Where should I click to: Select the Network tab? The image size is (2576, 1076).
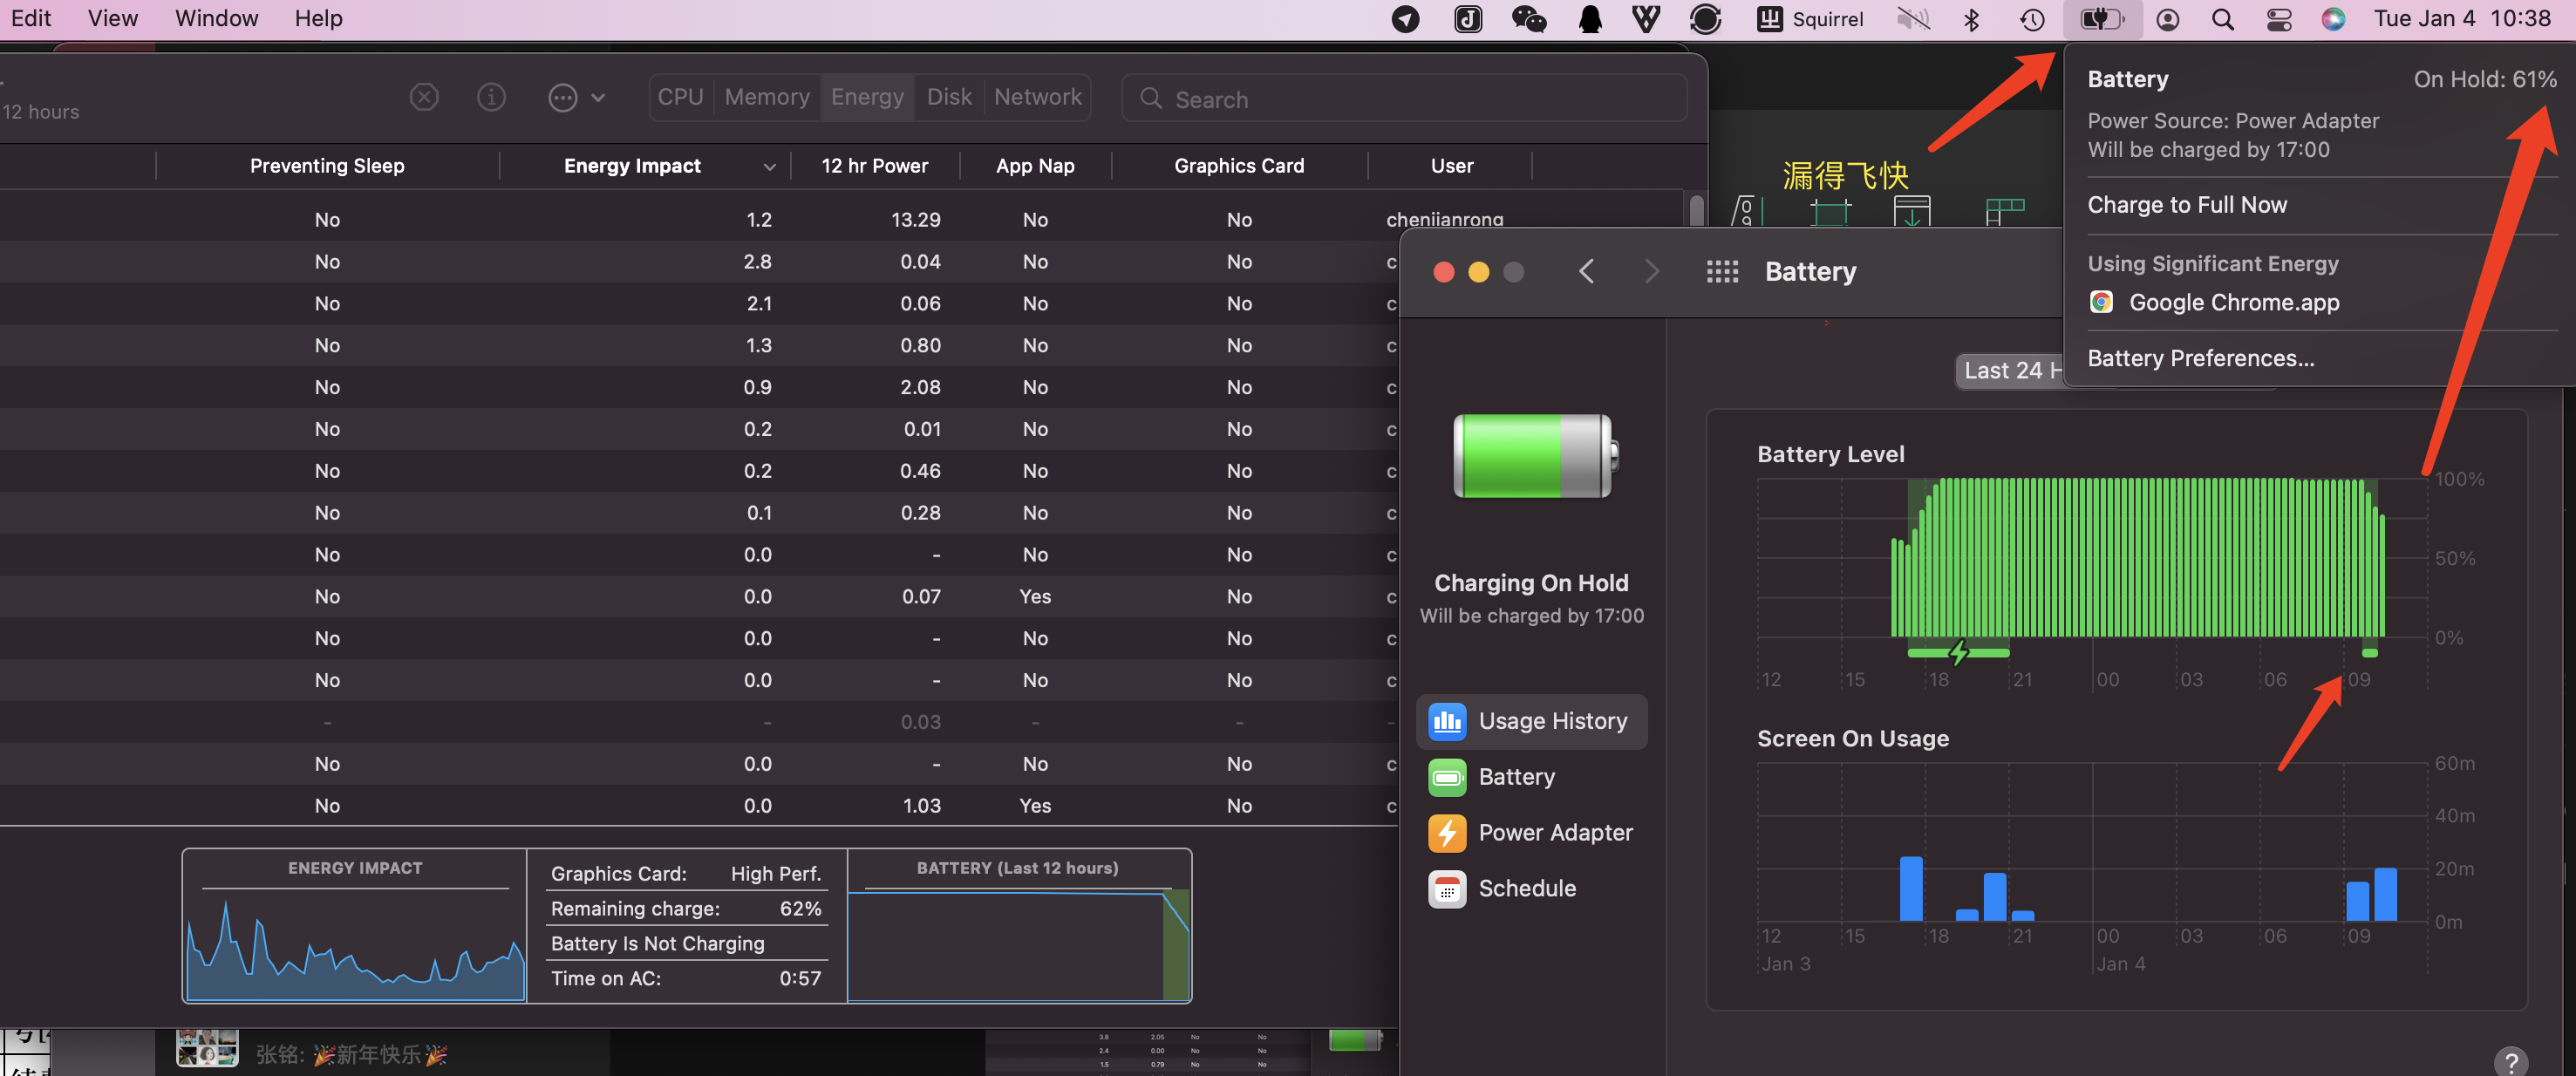click(x=1037, y=97)
